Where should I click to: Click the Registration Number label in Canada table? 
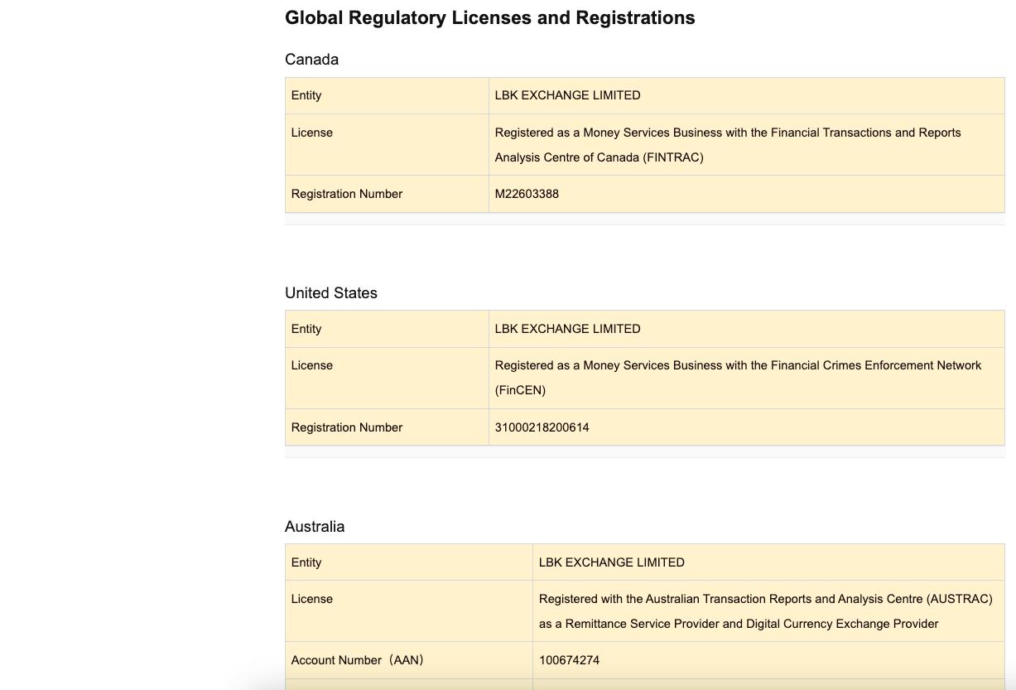[346, 194]
